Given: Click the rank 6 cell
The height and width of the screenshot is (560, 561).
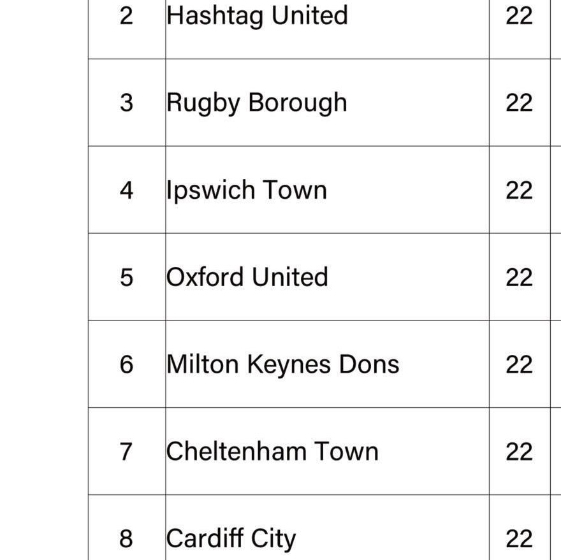Looking at the screenshot, I should click(127, 364).
